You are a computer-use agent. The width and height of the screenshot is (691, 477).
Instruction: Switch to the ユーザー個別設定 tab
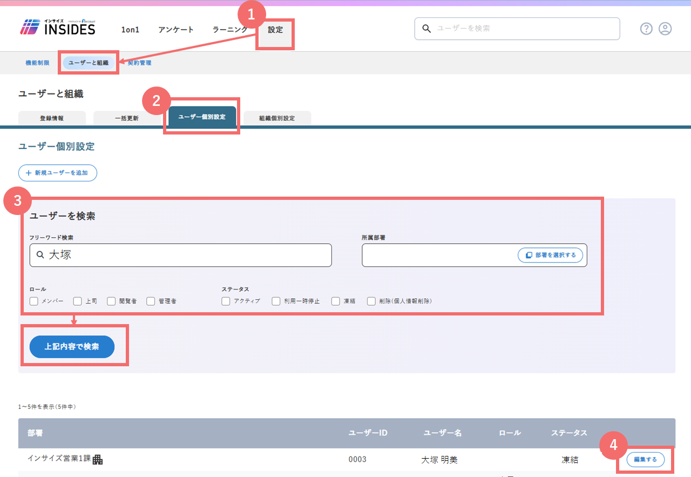(202, 117)
